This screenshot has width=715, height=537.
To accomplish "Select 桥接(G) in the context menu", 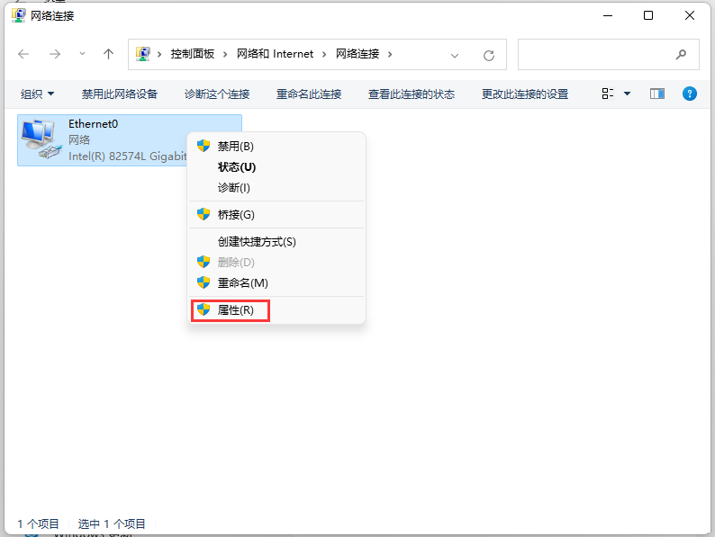I will tap(236, 214).
